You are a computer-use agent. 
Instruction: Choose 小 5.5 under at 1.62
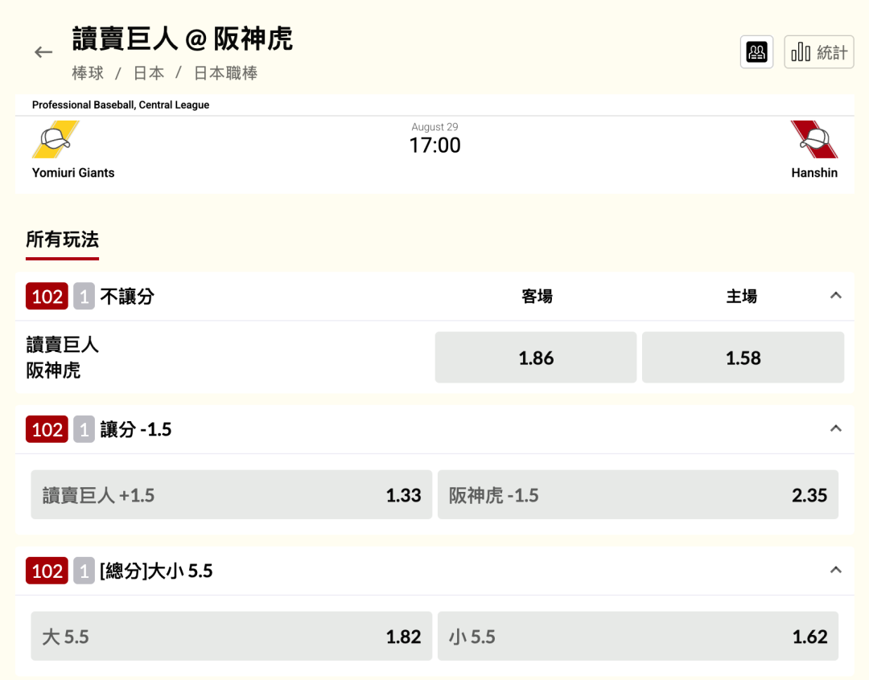638,637
